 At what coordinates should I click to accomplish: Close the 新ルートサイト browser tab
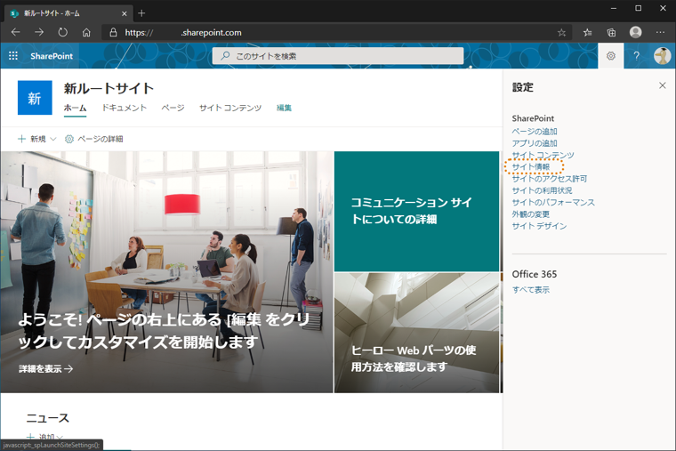tap(125, 13)
